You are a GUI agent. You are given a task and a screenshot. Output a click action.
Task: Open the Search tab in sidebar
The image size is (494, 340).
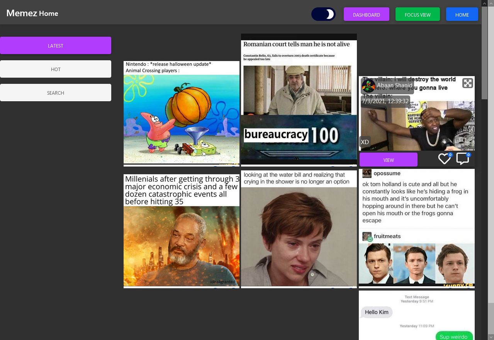[x=56, y=93]
